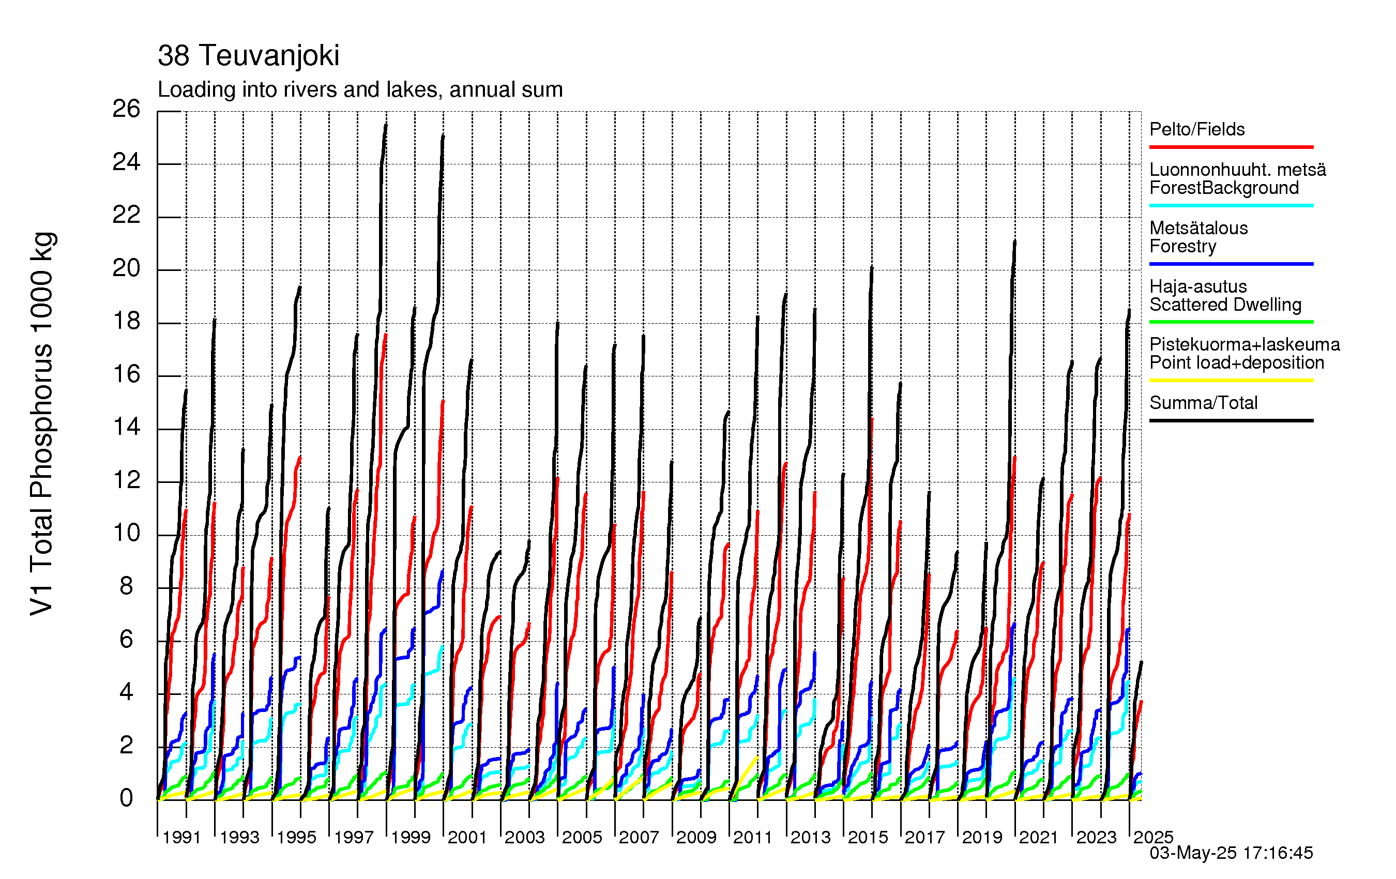Click the x-axis year label 2021

1039,837
